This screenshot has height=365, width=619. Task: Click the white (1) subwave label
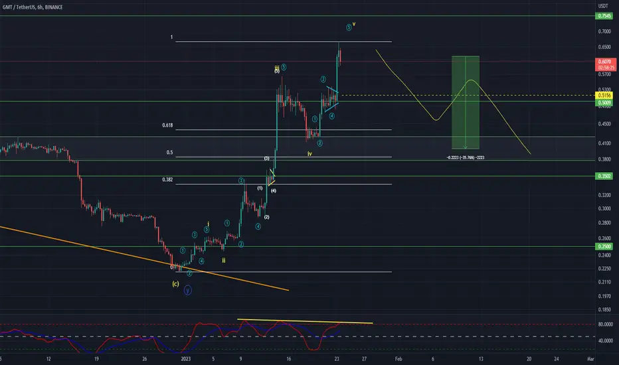[x=260, y=188]
